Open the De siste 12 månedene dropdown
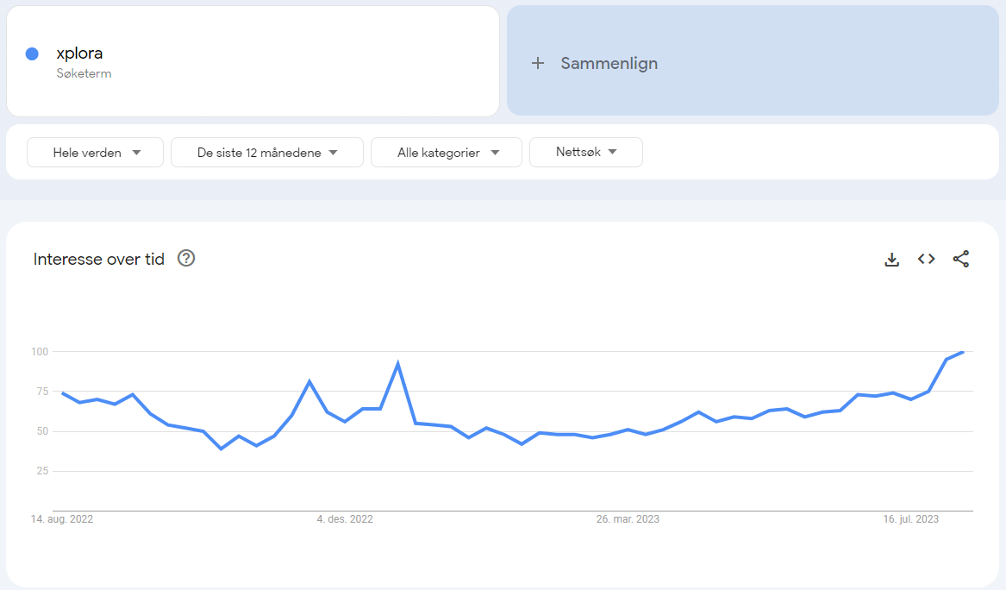The image size is (1006, 590). (267, 152)
